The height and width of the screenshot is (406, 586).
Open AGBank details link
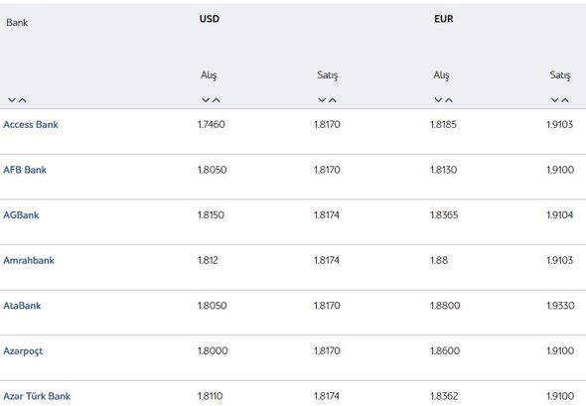tap(21, 214)
